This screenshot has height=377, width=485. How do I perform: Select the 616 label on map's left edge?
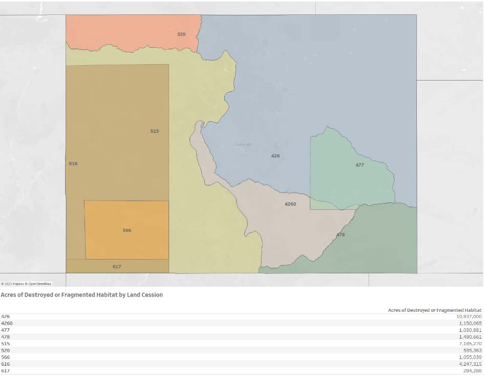(73, 164)
